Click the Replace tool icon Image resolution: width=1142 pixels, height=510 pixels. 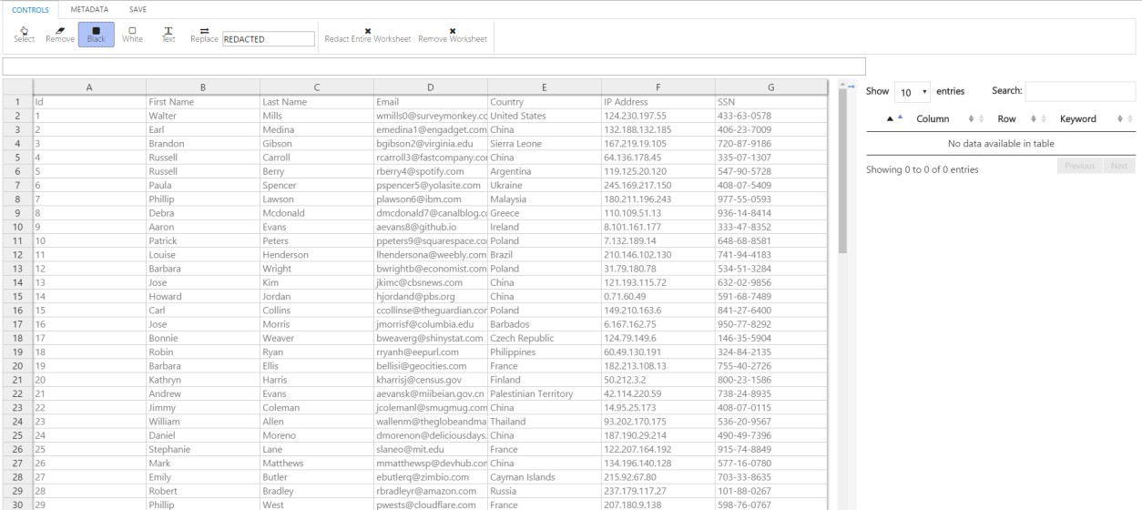pos(204,34)
